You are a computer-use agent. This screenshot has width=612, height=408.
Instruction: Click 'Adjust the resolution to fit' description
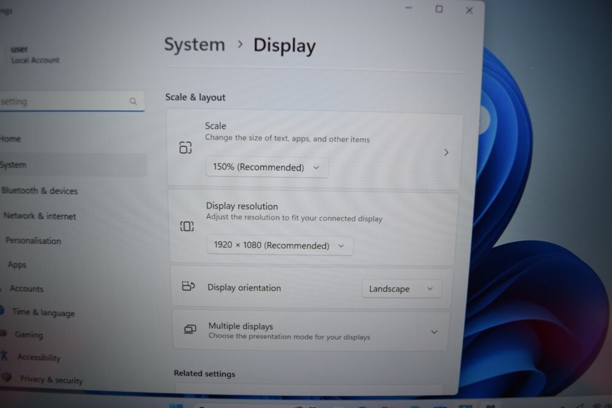pyautogui.click(x=294, y=218)
